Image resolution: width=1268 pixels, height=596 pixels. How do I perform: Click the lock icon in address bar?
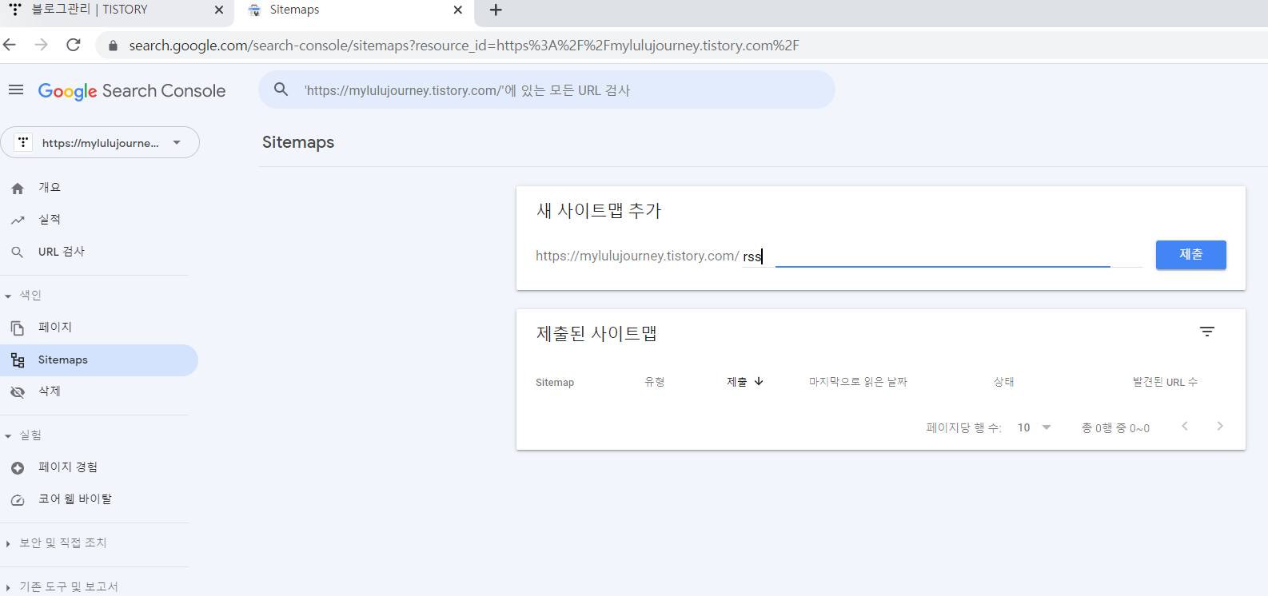(113, 46)
